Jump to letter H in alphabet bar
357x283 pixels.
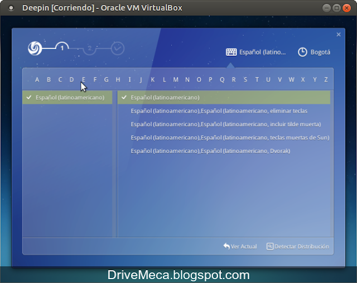[118, 79]
